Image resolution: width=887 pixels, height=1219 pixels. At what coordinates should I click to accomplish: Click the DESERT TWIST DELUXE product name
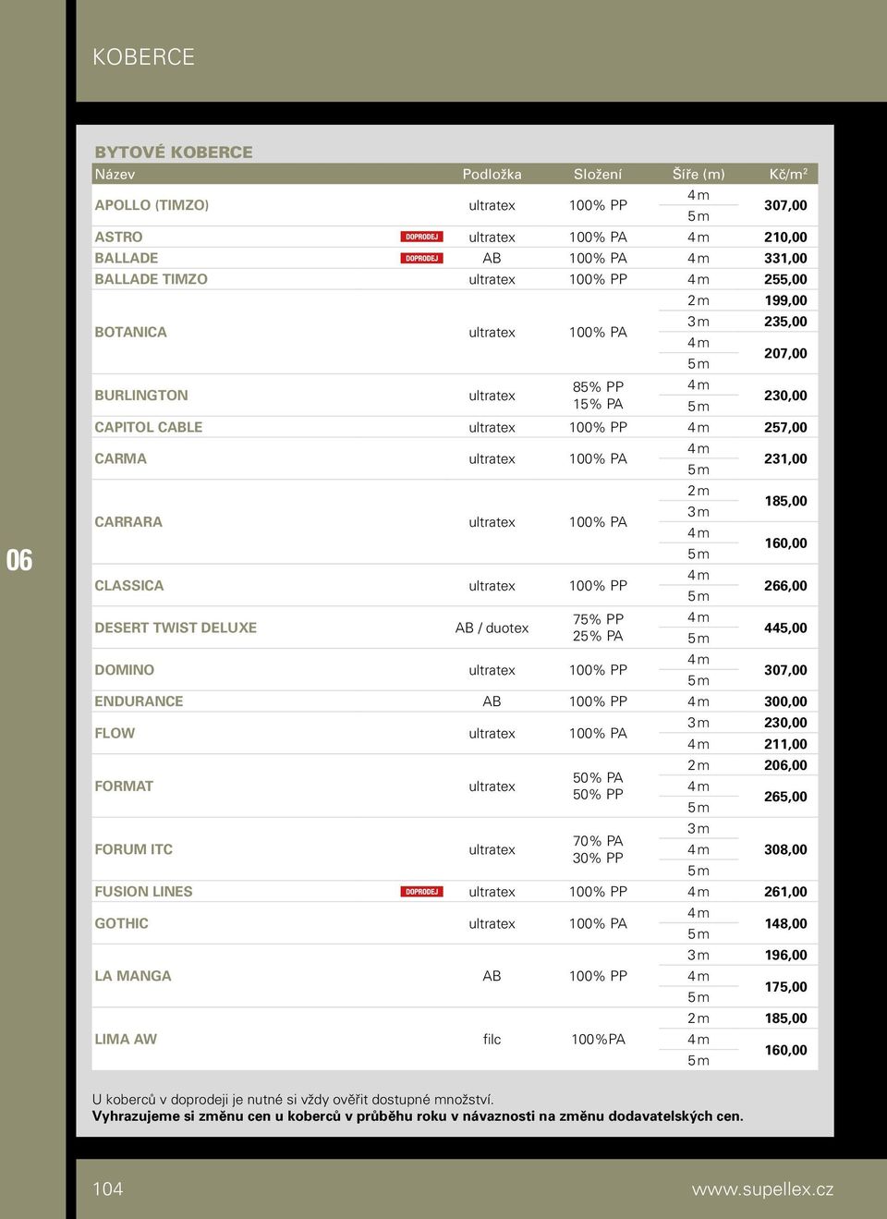[176, 628]
